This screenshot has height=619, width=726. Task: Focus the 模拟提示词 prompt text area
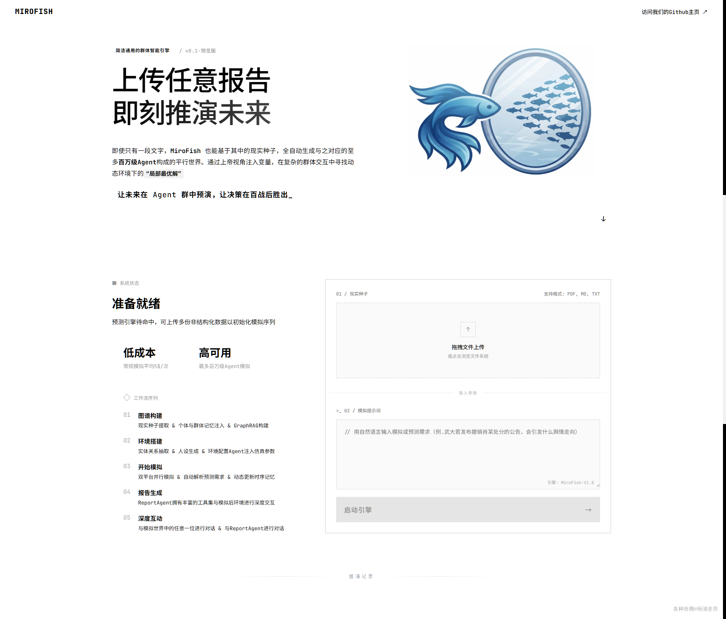coord(468,453)
